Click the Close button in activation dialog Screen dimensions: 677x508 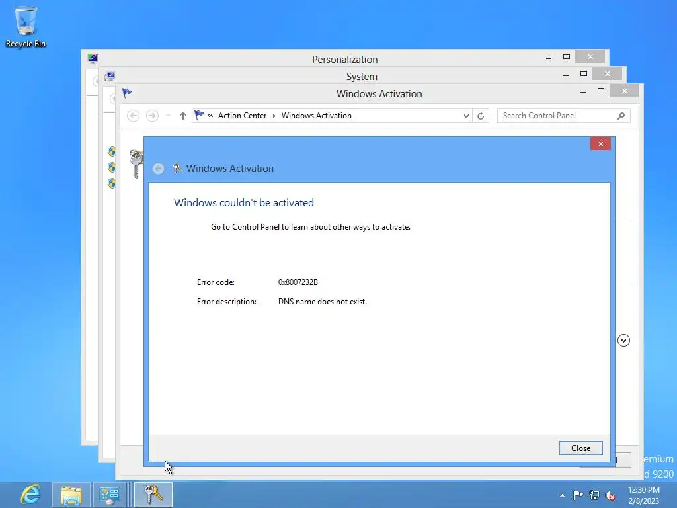coord(580,448)
